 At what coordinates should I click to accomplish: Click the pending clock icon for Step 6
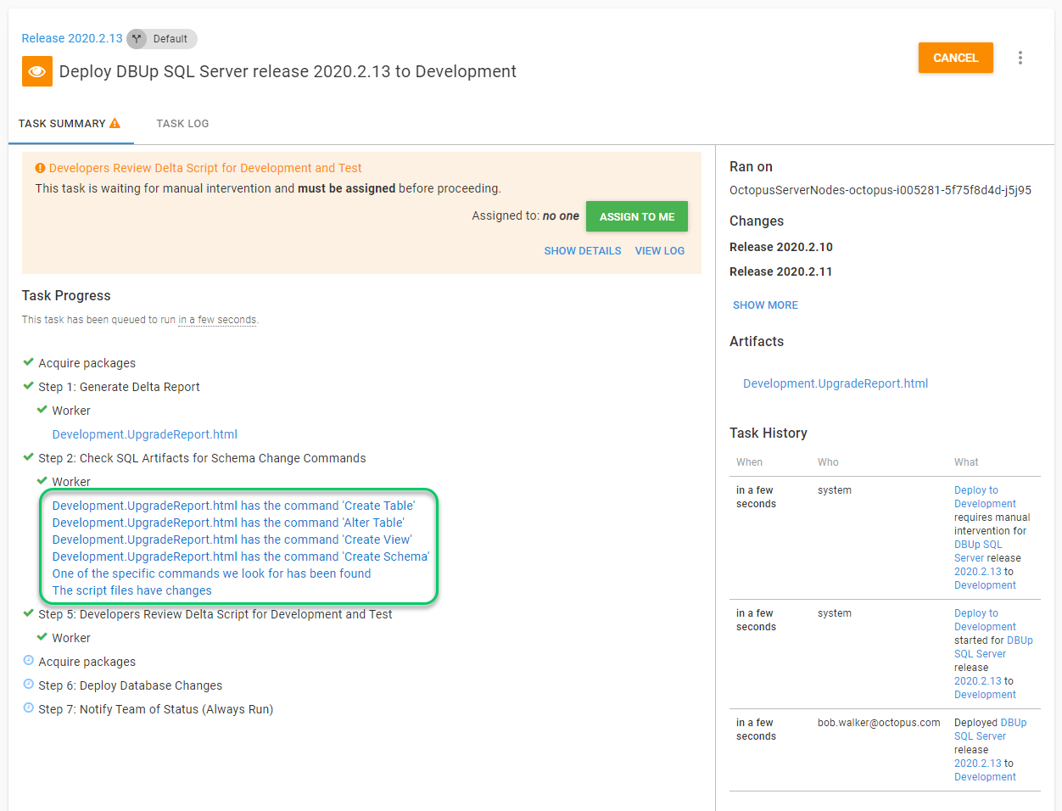click(x=28, y=685)
